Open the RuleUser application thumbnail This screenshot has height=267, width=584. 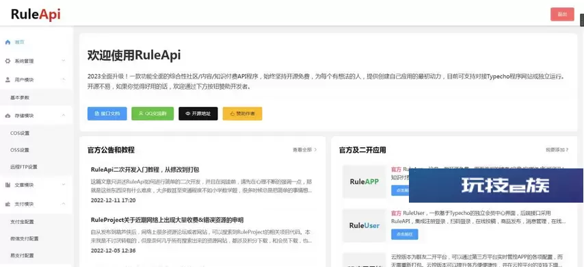point(364,226)
